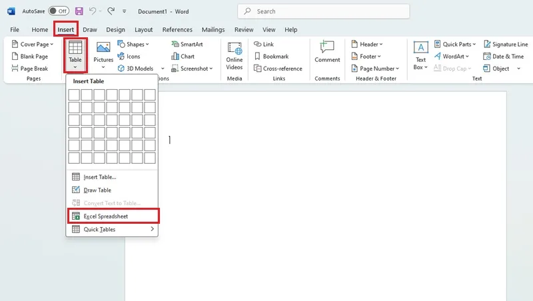Toggle the AutoSave switch

[x=59, y=11]
